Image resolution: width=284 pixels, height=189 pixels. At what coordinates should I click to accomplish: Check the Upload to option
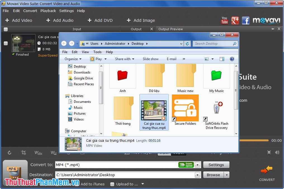pos(112,184)
